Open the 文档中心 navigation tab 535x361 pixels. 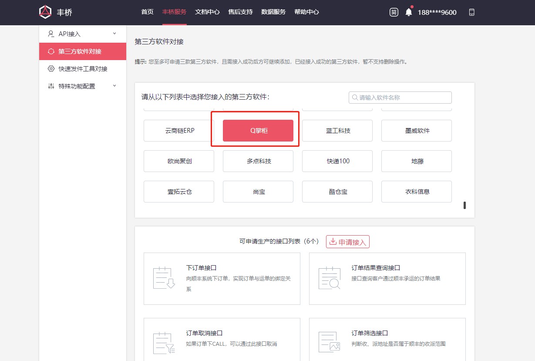coord(207,12)
